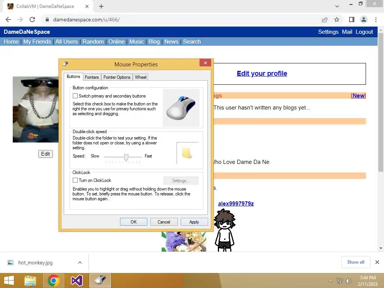Open Online nav link
This screenshot has height=288, width=384.
click(x=117, y=42)
